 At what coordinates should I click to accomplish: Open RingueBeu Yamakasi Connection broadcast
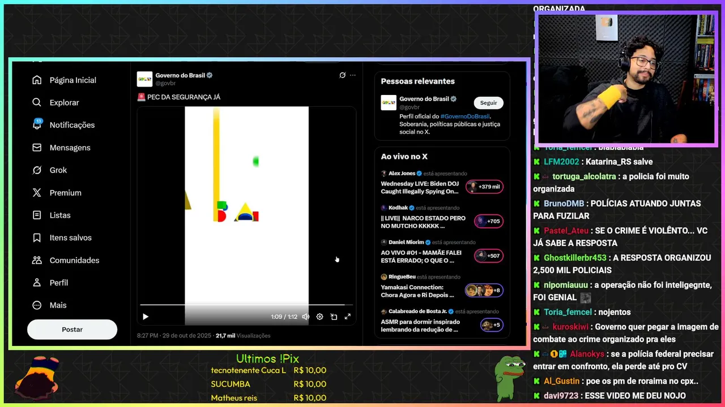[417, 291]
